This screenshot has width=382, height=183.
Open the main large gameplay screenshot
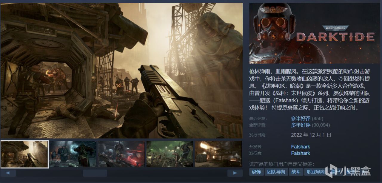[121, 71]
